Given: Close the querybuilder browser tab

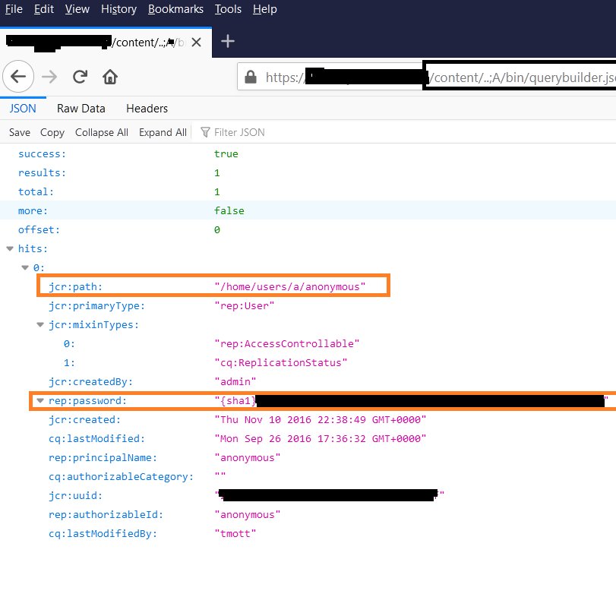Looking at the screenshot, I should (197, 42).
